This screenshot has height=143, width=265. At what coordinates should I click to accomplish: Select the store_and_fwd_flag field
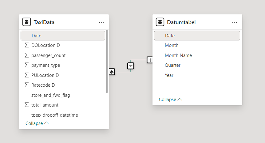click(x=50, y=95)
